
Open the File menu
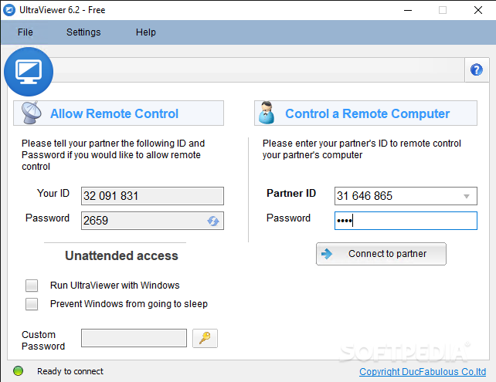tap(25, 32)
